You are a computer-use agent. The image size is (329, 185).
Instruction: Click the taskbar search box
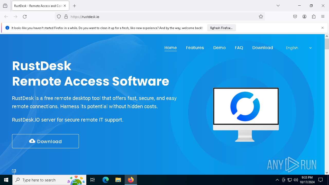49,180
